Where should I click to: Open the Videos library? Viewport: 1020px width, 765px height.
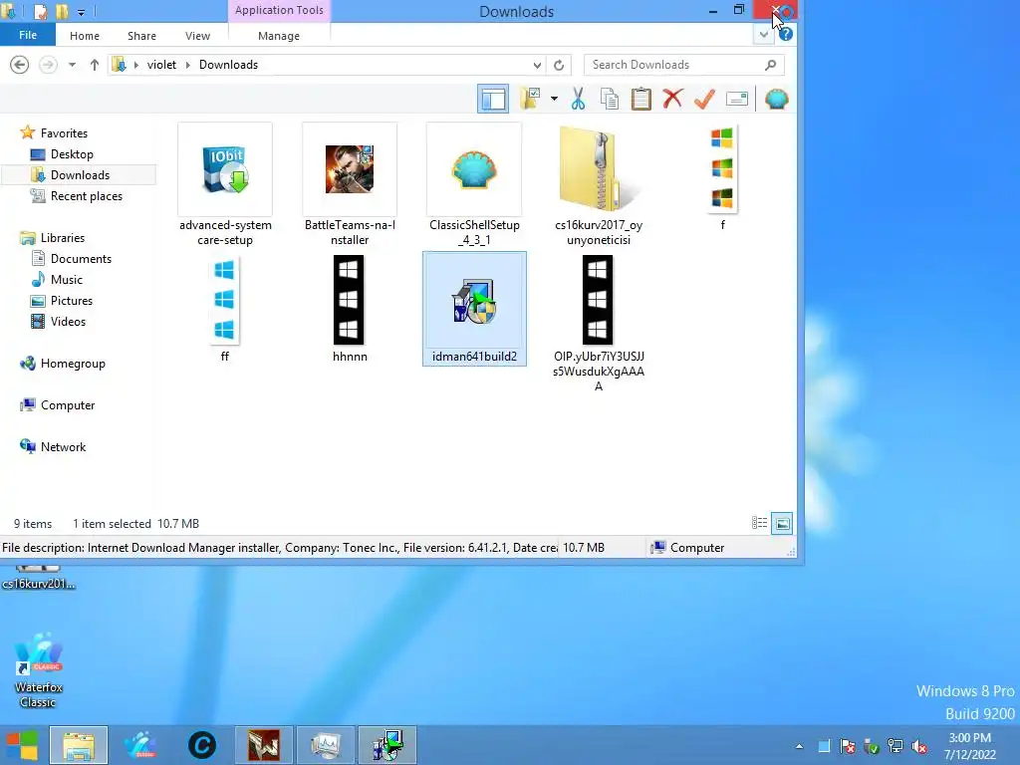(68, 322)
